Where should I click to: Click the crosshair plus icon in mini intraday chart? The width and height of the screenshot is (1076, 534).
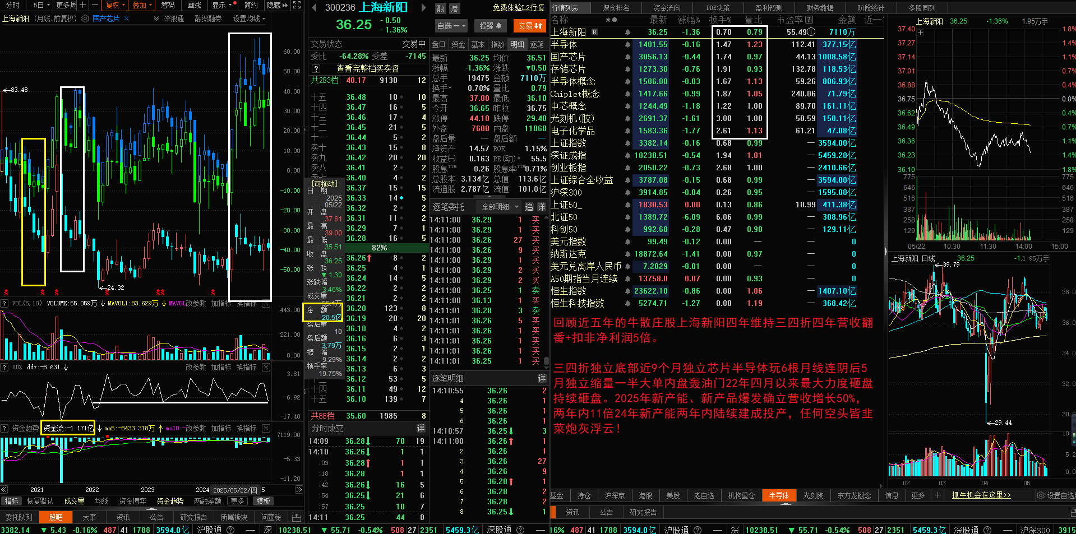920,32
